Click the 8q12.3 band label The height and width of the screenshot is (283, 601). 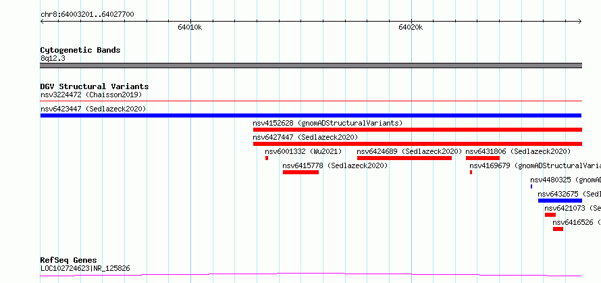click(x=53, y=59)
